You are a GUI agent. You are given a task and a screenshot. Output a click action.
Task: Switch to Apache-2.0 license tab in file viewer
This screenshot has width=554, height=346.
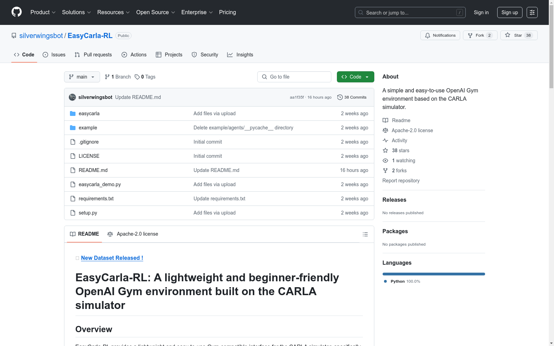pyautogui.click(x=133, y=234)
